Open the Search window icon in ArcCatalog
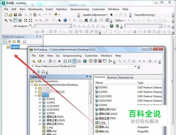The height and width of the screenshot is (135, 176). [x=85, y=61]
